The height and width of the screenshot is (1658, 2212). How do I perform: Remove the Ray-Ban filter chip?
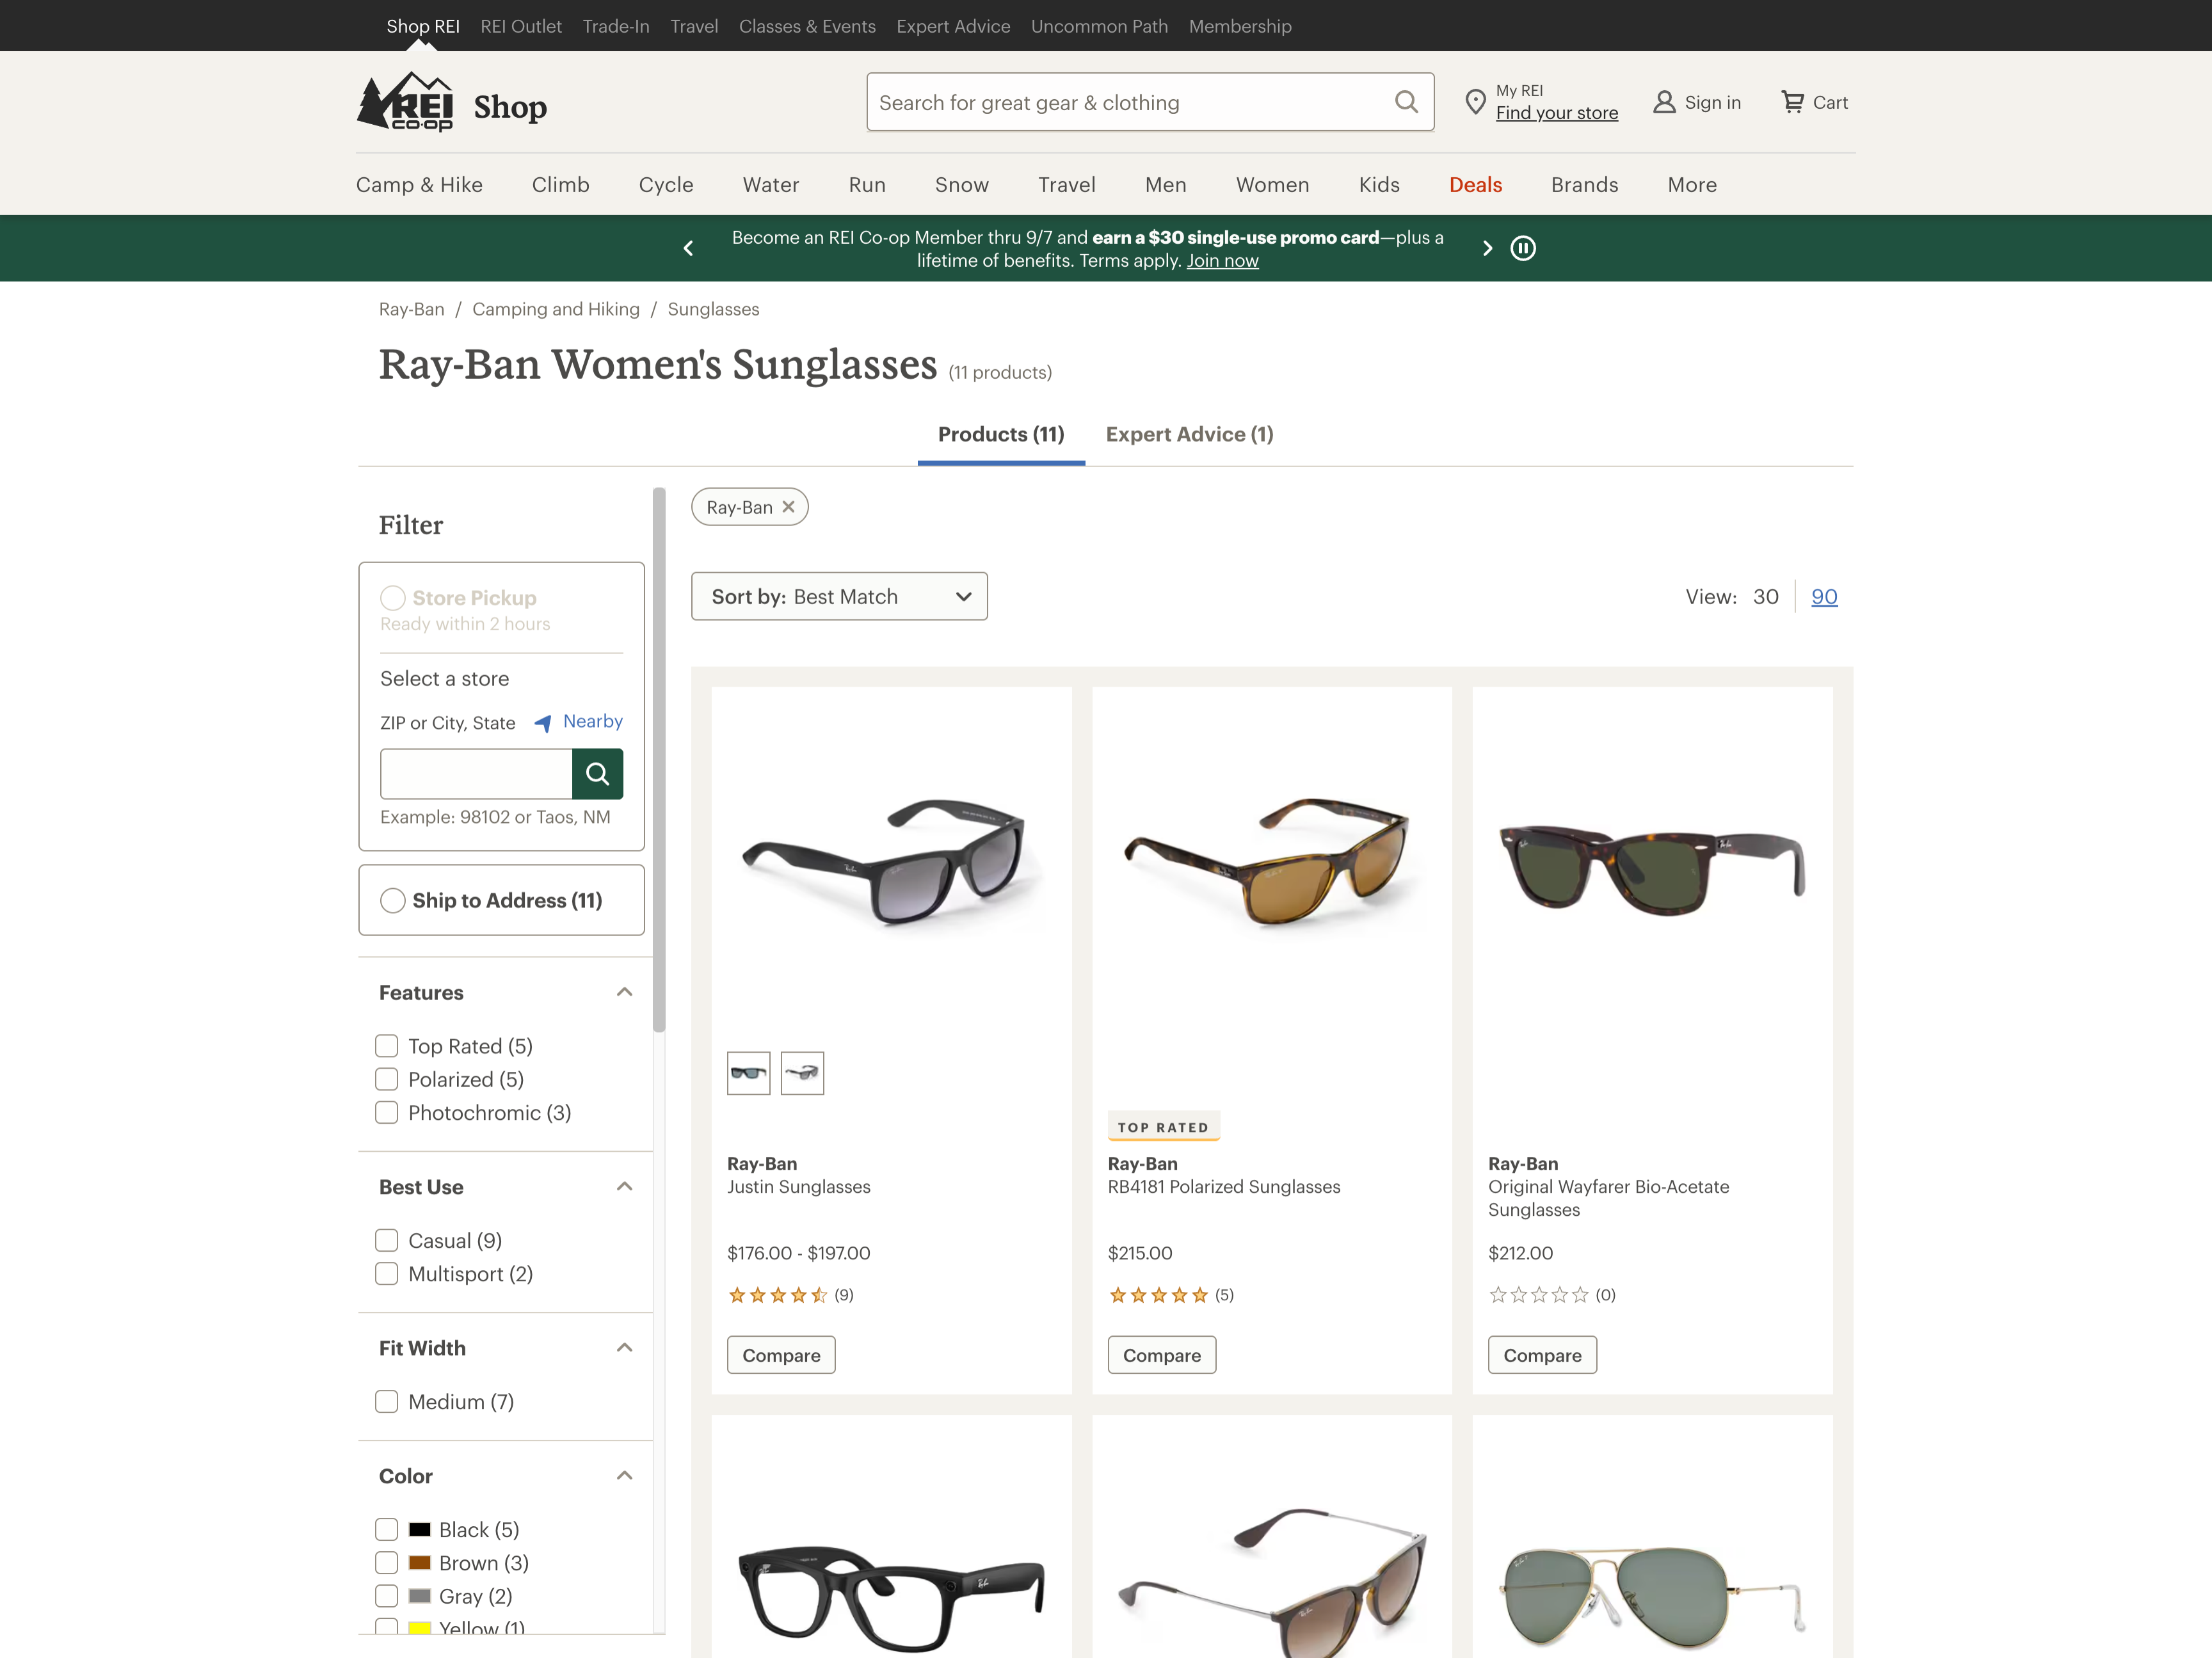pos(788,507)
